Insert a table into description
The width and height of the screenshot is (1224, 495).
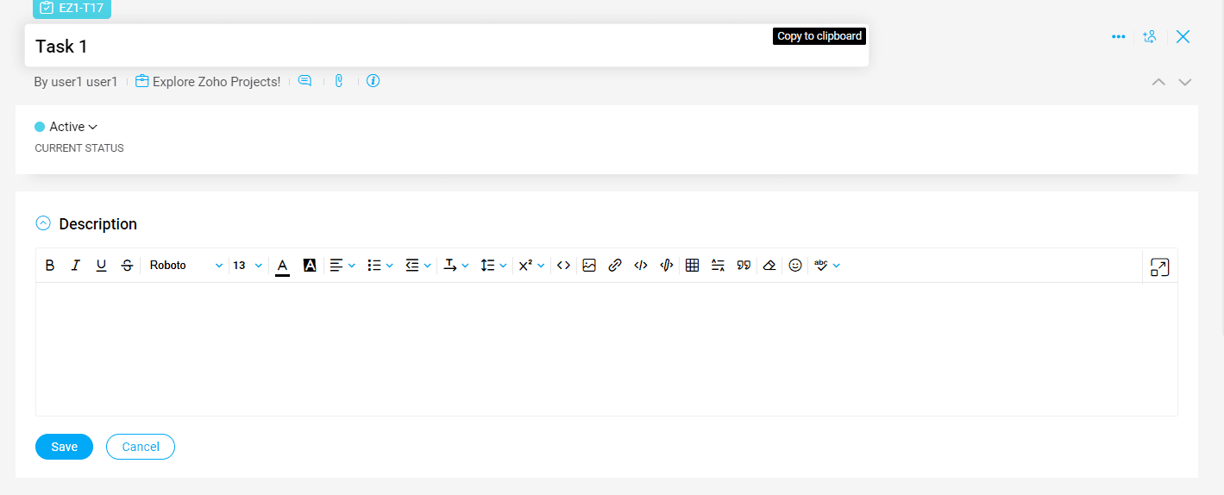(x=692, y=266)
